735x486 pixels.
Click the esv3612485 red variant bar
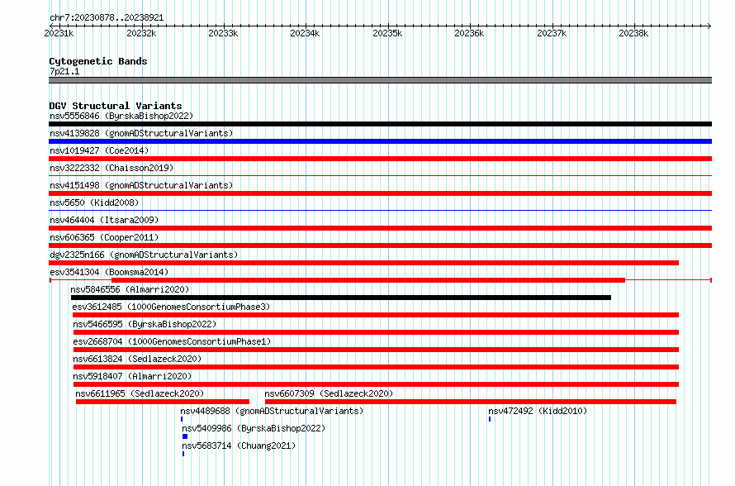[376, 315]
